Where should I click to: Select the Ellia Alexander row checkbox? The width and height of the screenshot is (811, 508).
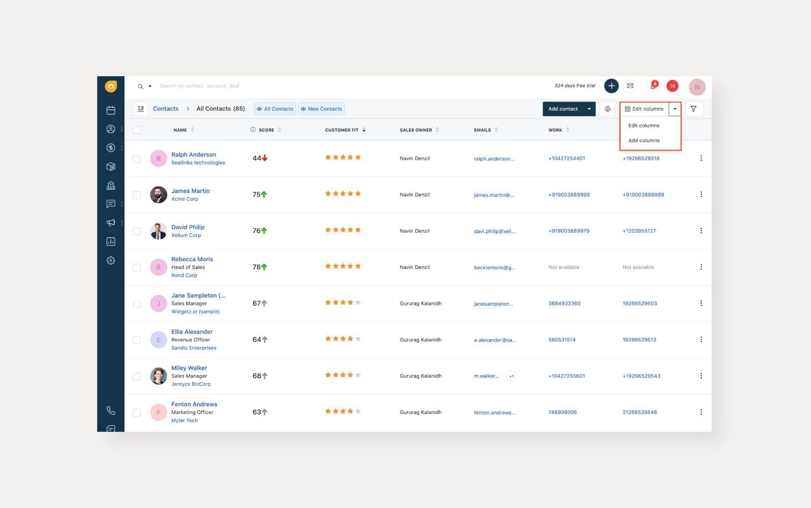[x=137, y=340]
